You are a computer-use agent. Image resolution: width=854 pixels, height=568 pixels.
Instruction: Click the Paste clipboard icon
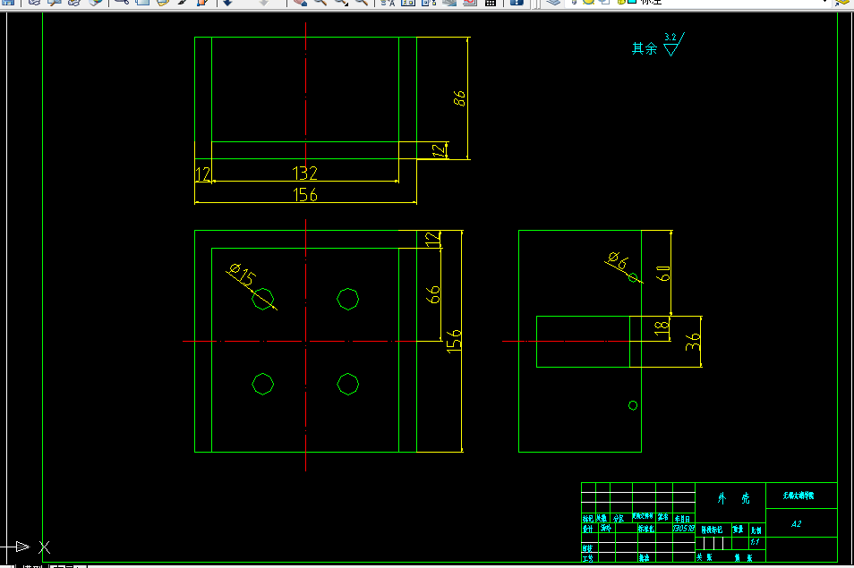162,2
